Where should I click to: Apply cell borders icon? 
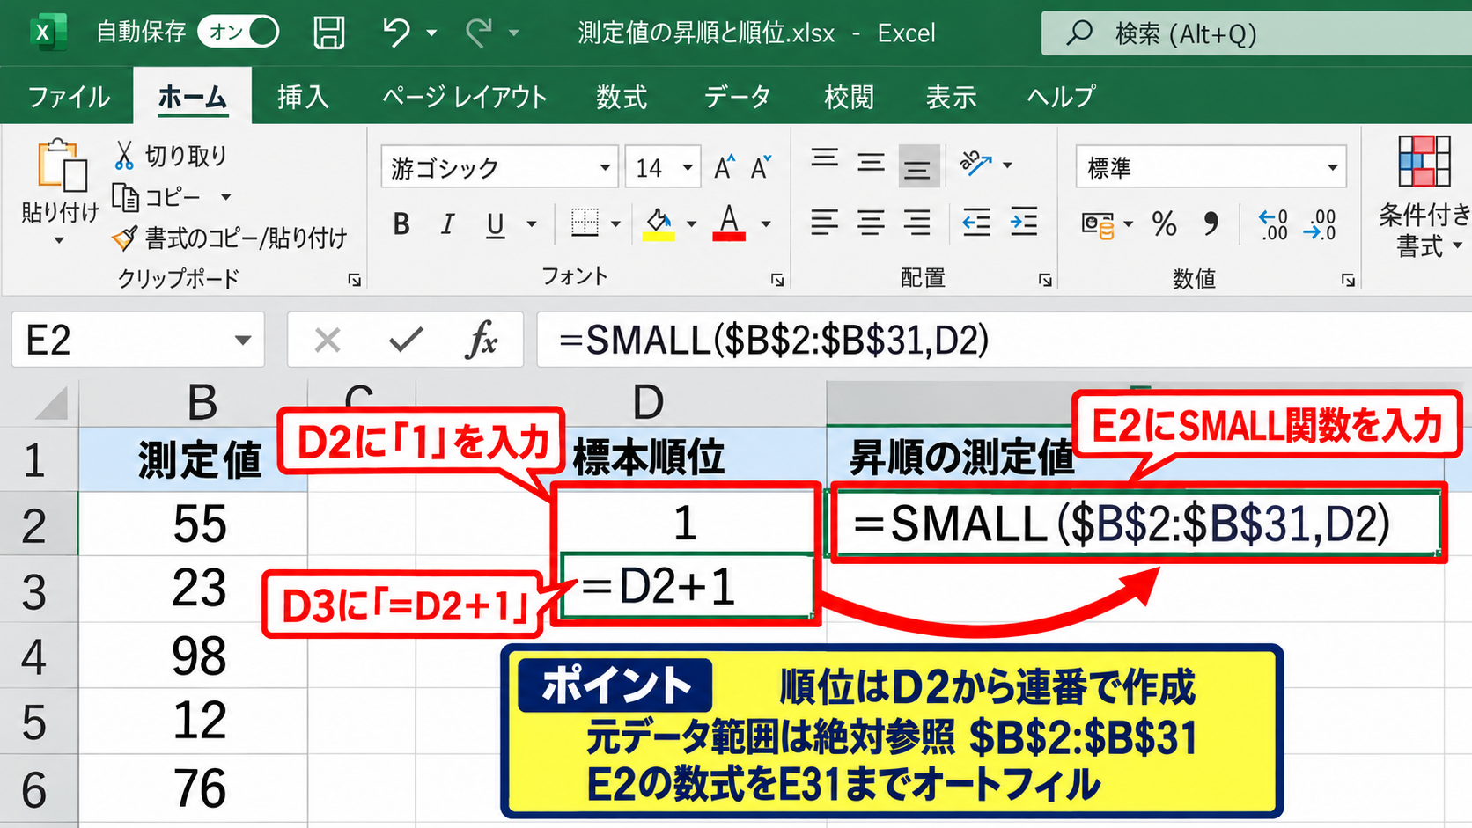click(585, 223)
